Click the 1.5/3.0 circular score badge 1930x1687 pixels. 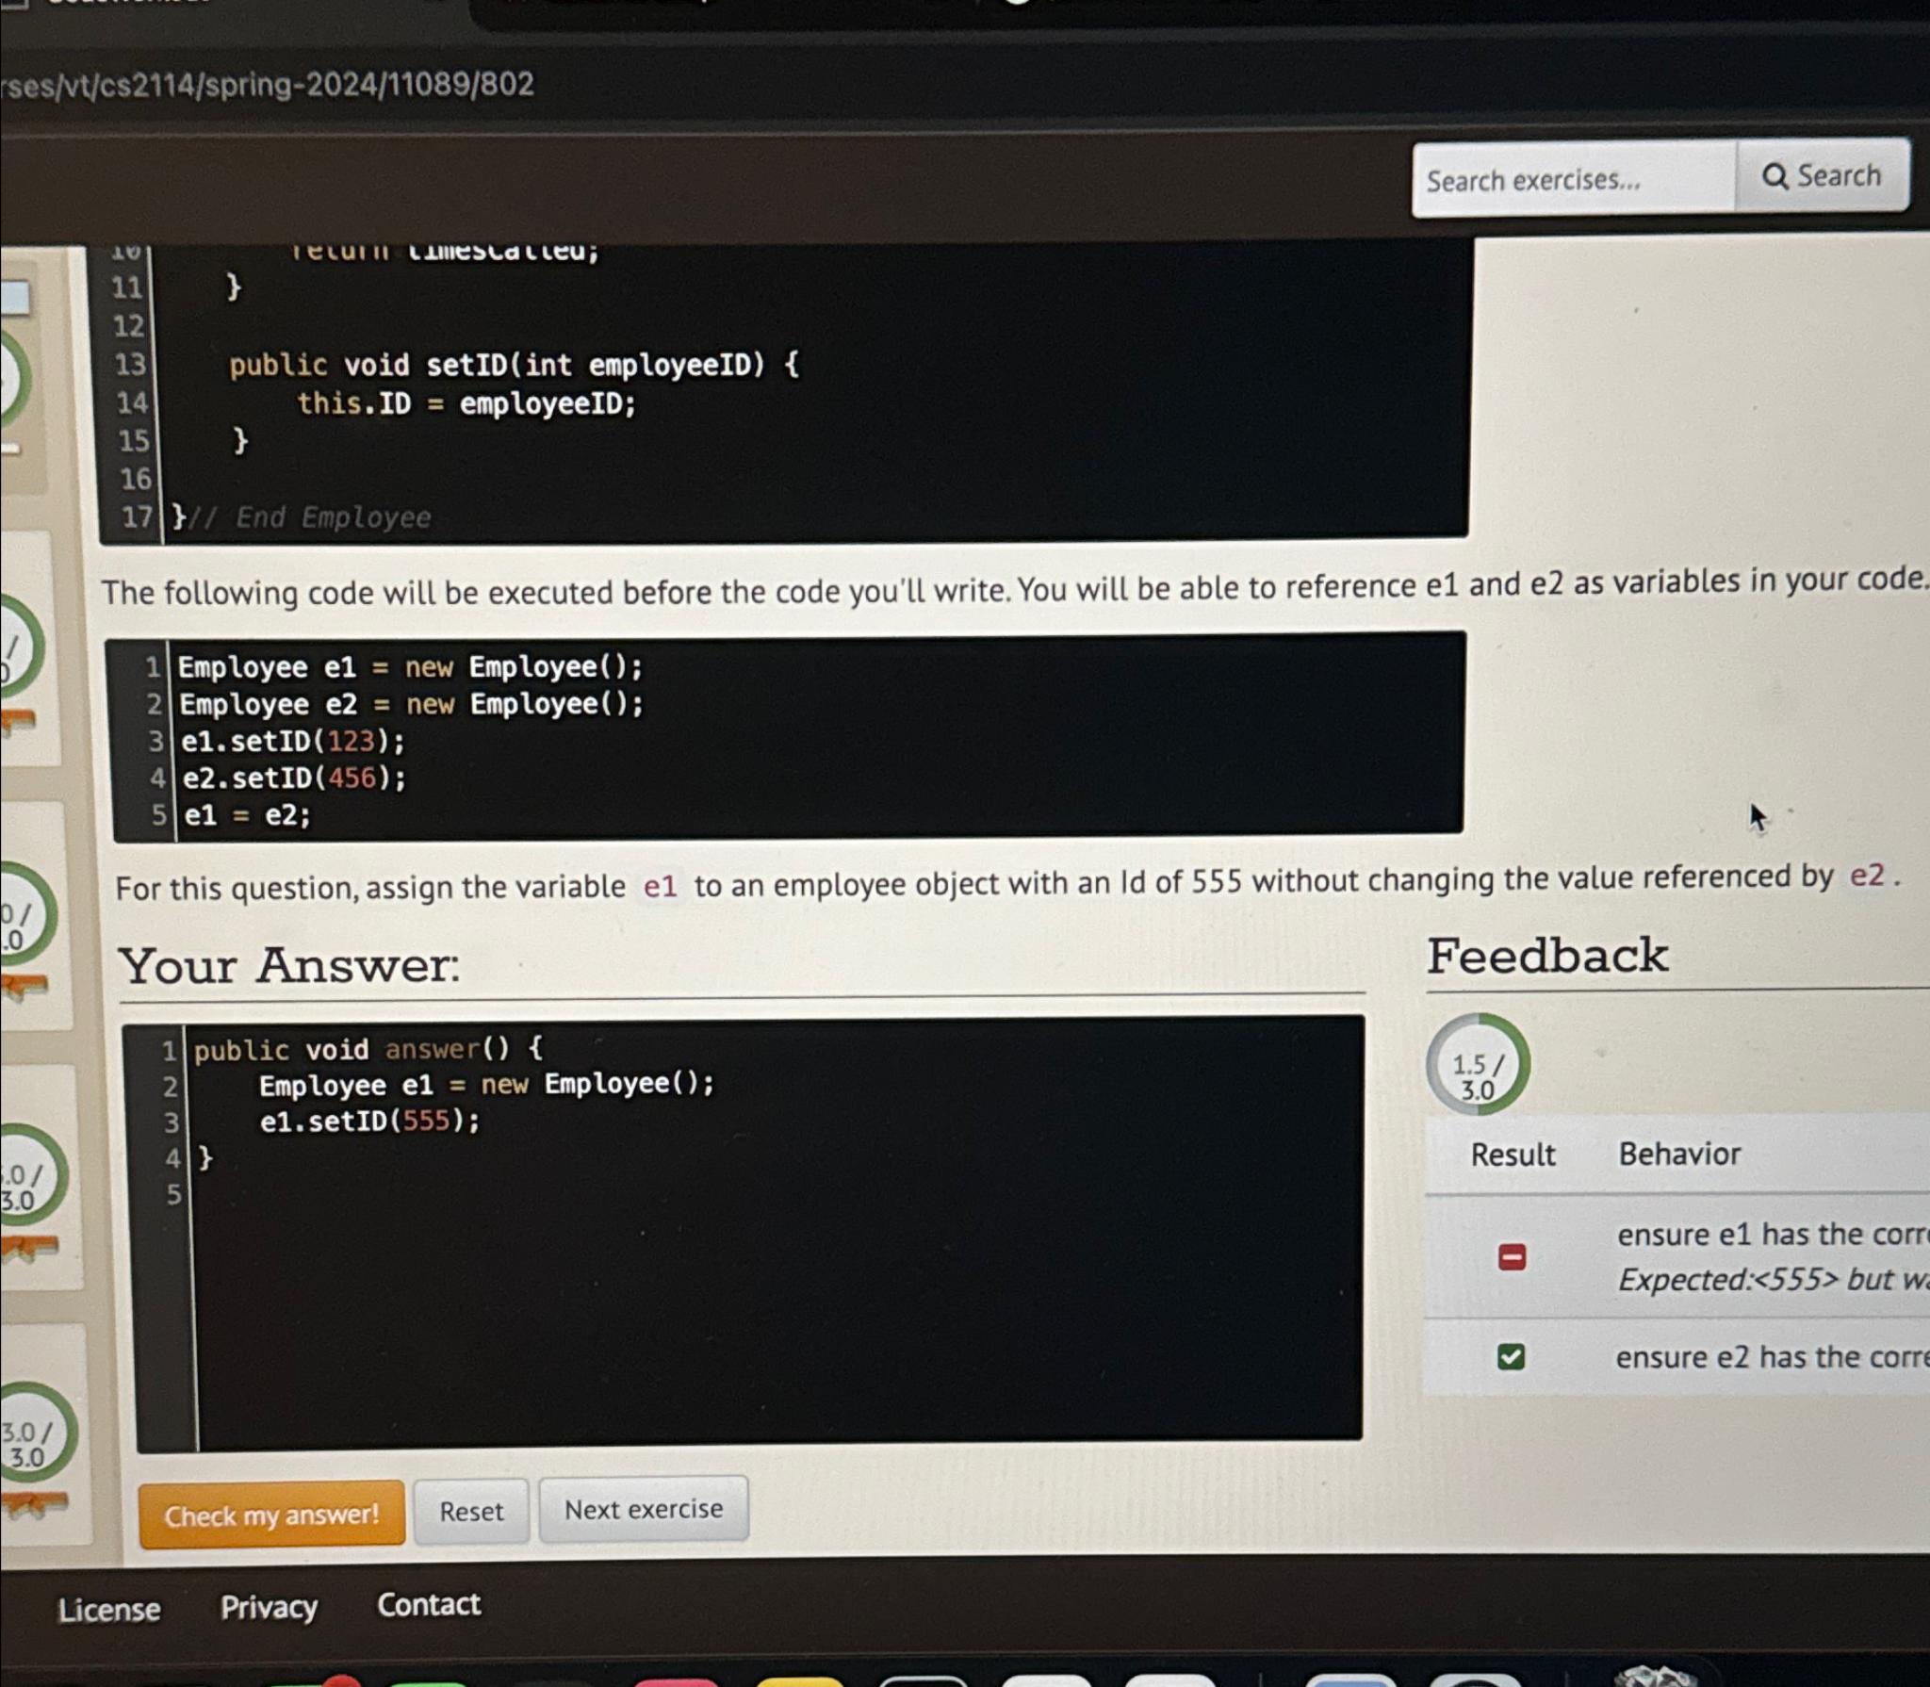click(x=1477, y=1067)
